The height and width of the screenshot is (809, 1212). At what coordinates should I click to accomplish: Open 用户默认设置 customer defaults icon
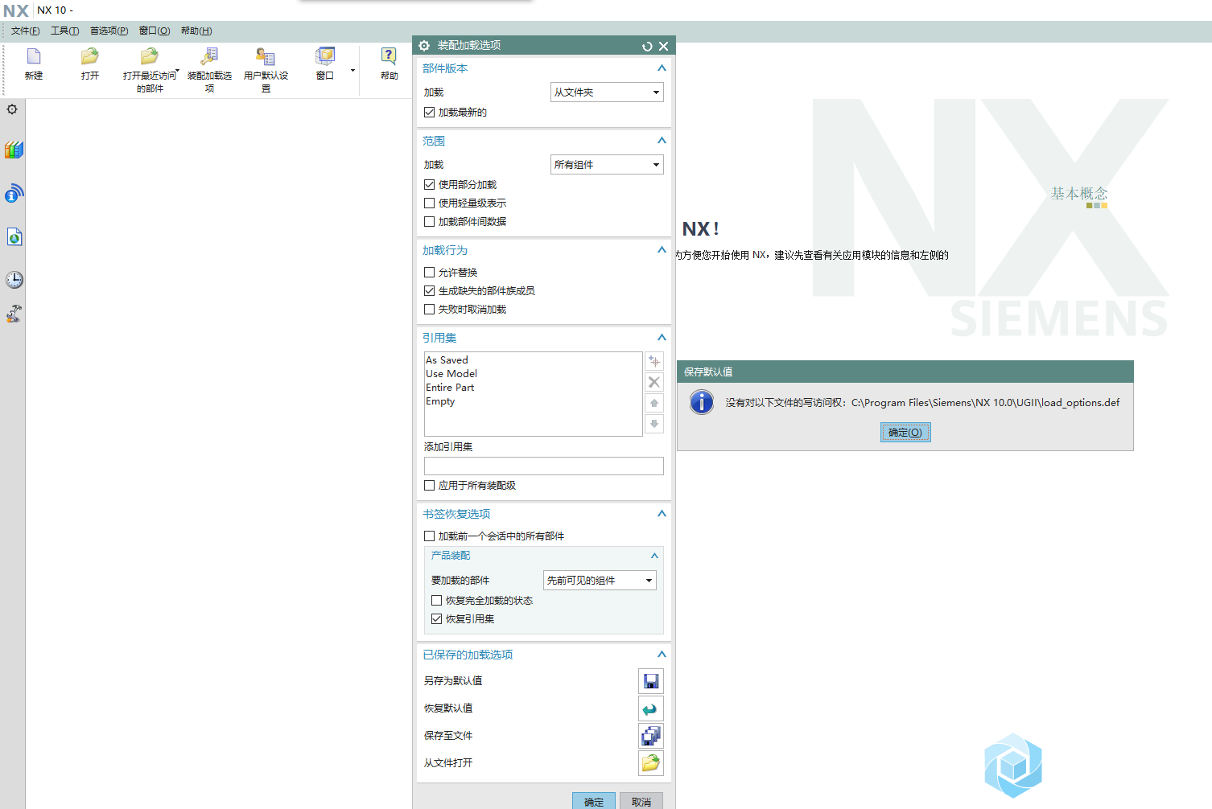tap(266, 56)
